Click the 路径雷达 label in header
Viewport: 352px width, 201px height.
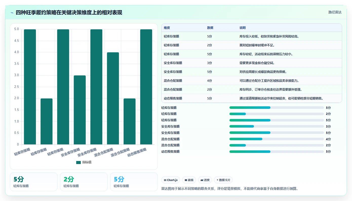tap(335, 12)
